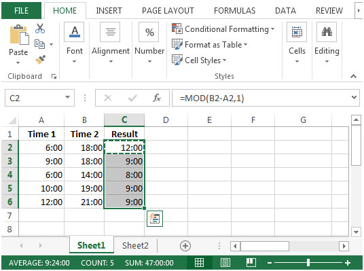
Task: Open the Cells group icon
Action: point(297,32)
